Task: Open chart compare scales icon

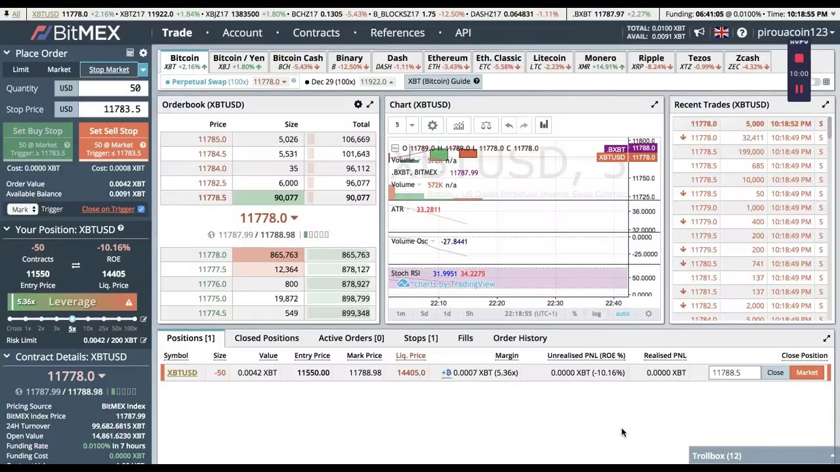Action: 486,125
